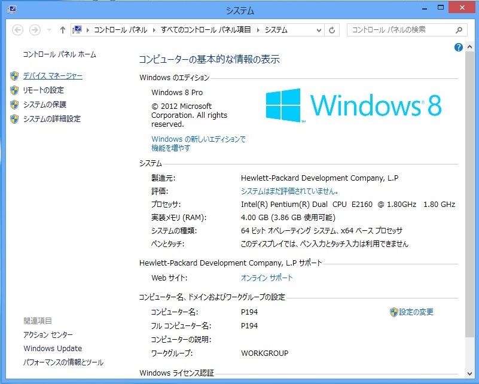The width and height of the screenshot is (479, 384).
Task: Click the system window title bar icon
Action: 12,10
